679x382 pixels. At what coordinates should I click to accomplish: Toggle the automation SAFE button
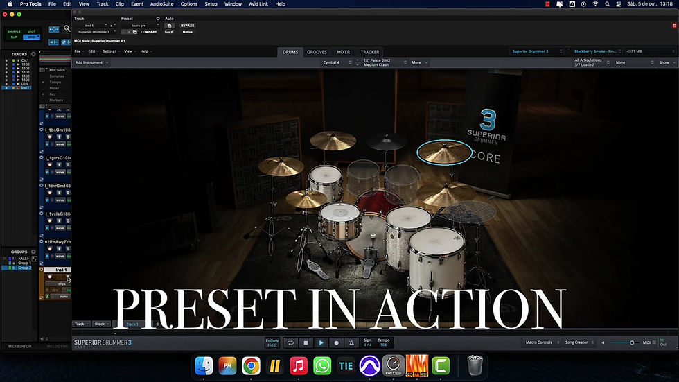(x=169, y=32)
